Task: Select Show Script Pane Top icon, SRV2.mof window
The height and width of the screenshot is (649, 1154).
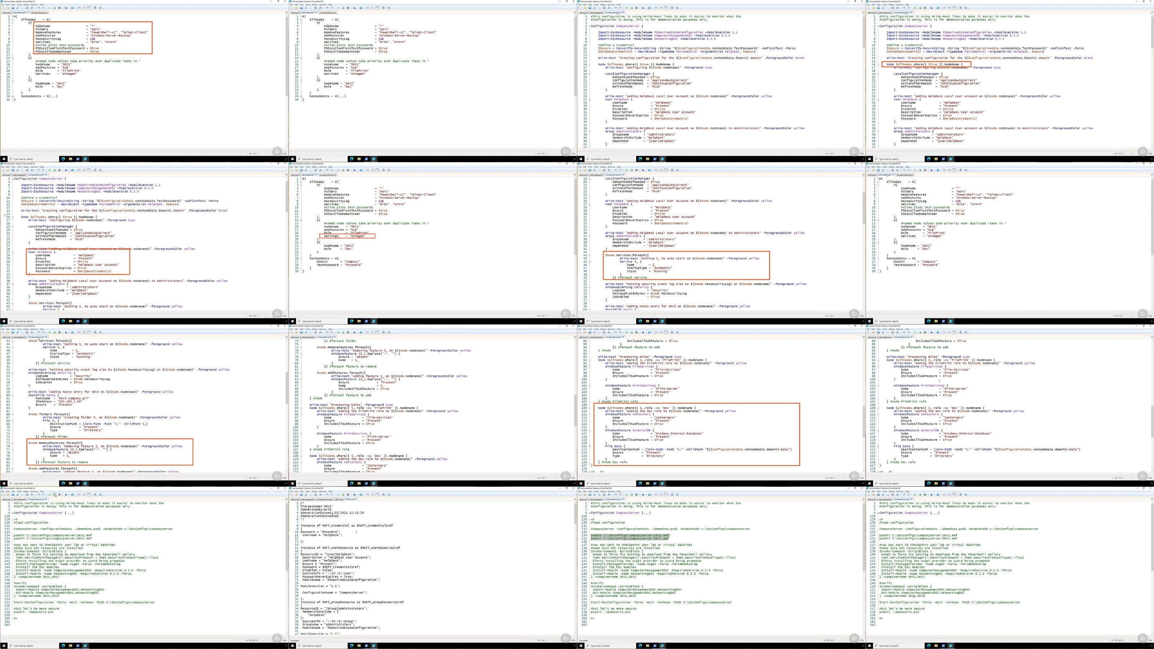Action: [367, 494]
